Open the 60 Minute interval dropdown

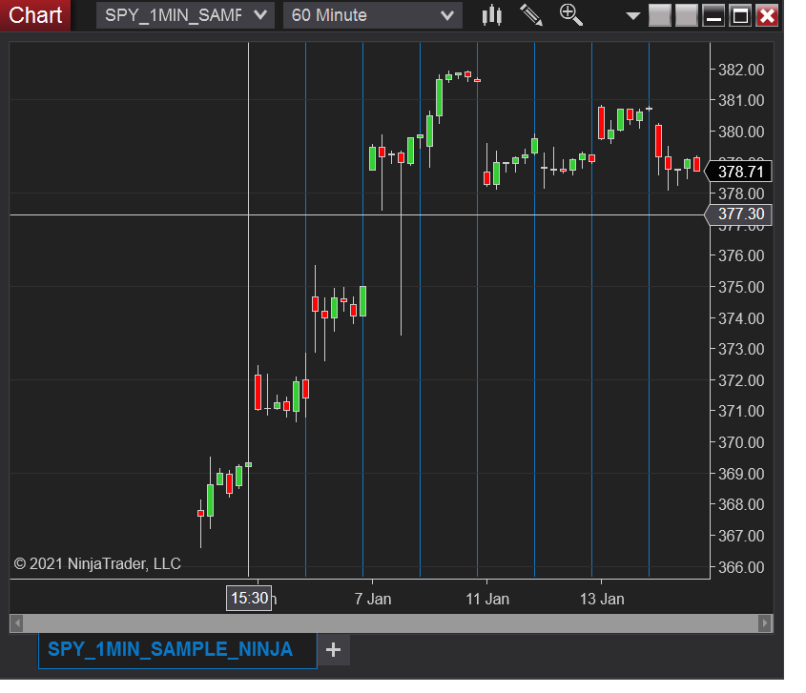[x=373, y=15]
